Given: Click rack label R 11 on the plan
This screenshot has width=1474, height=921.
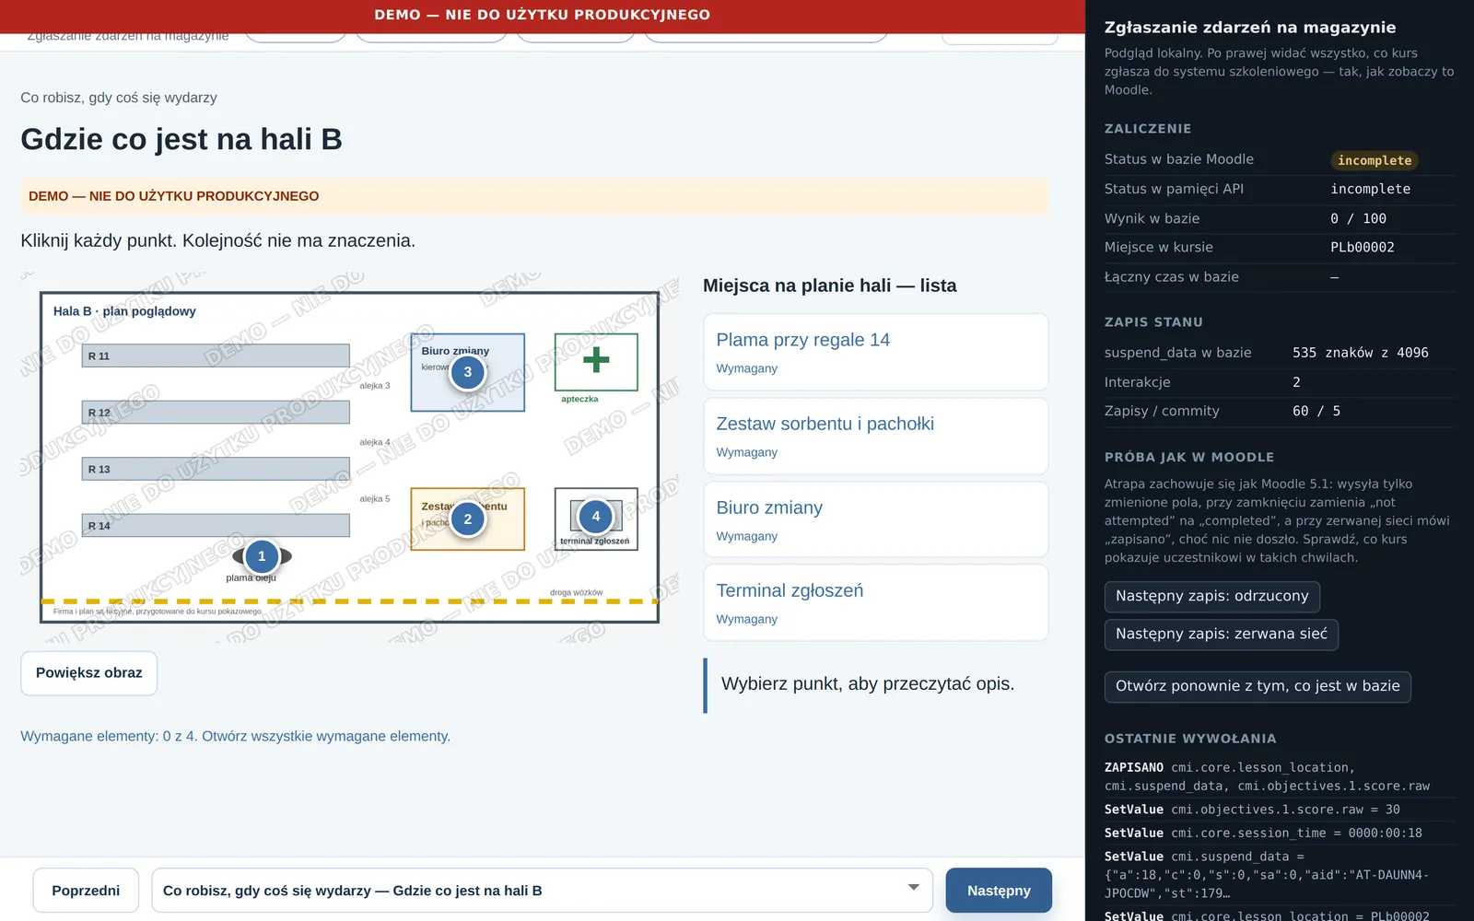Looking at the screenshot, I should (99, 356).
